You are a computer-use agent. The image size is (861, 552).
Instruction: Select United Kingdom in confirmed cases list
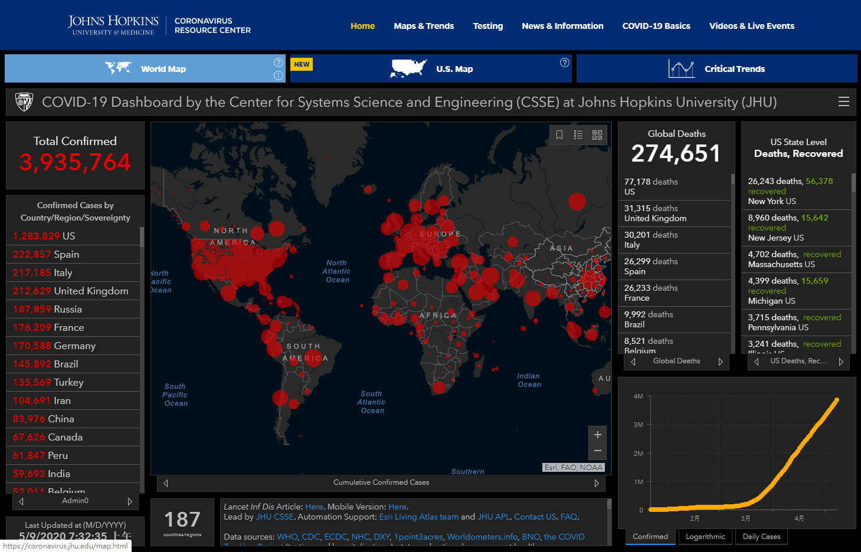tap(73, 291)
